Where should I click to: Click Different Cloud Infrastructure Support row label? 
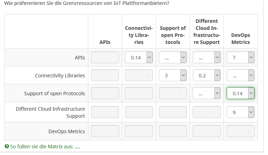(x=50, y=112)
